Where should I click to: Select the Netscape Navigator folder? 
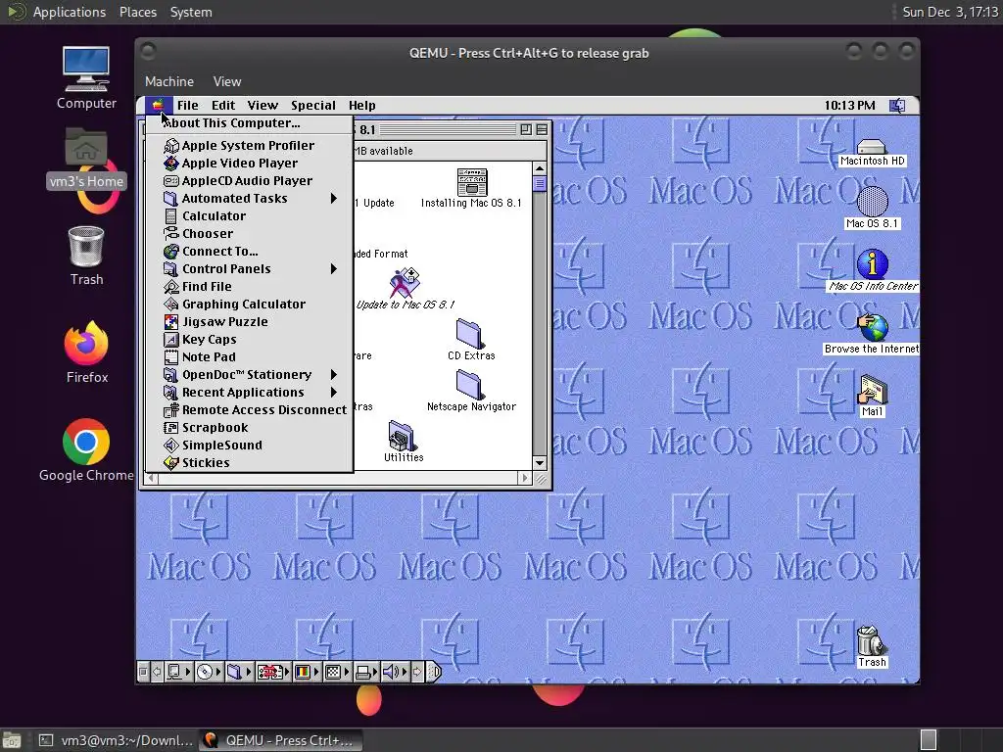click(471, 391)
